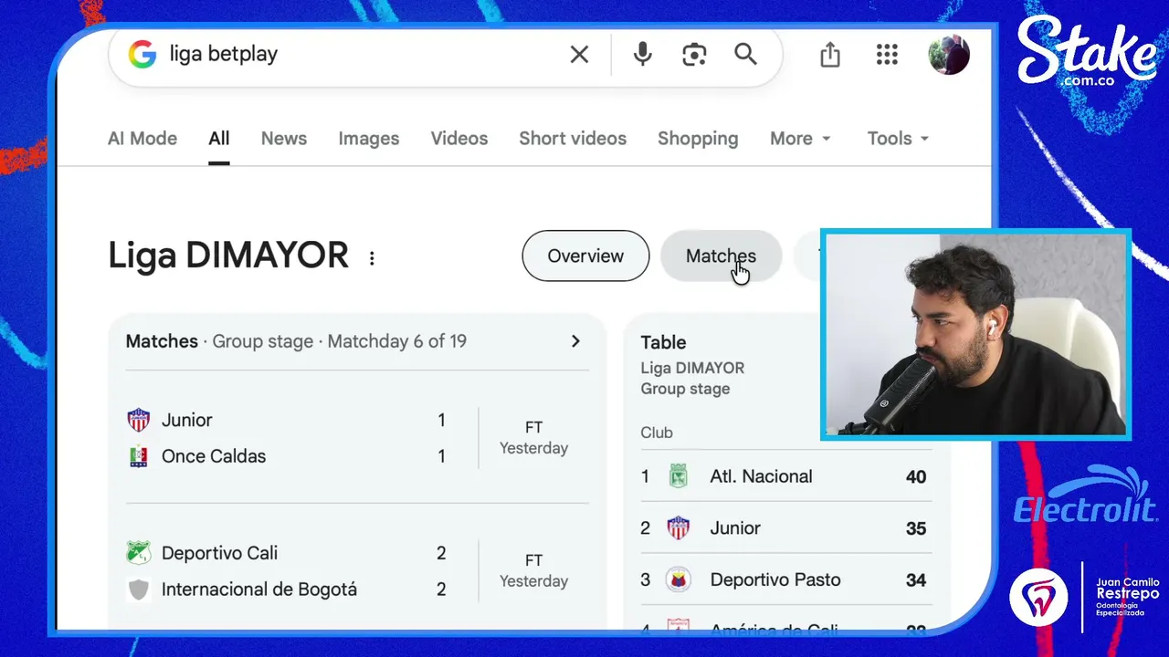Click Deportivo Cali team name
This screenshot has width=1169, height=657.
pyautogui.click(x=220, y=553)
